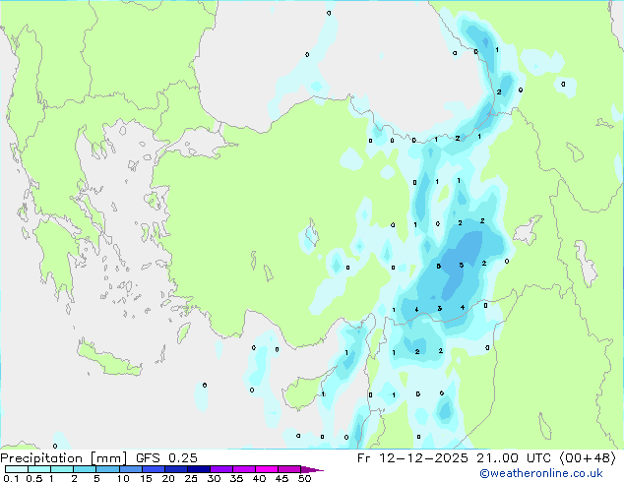
Task: Click the 'Fr 12-12-2025' date text
Action: point(412,458)
